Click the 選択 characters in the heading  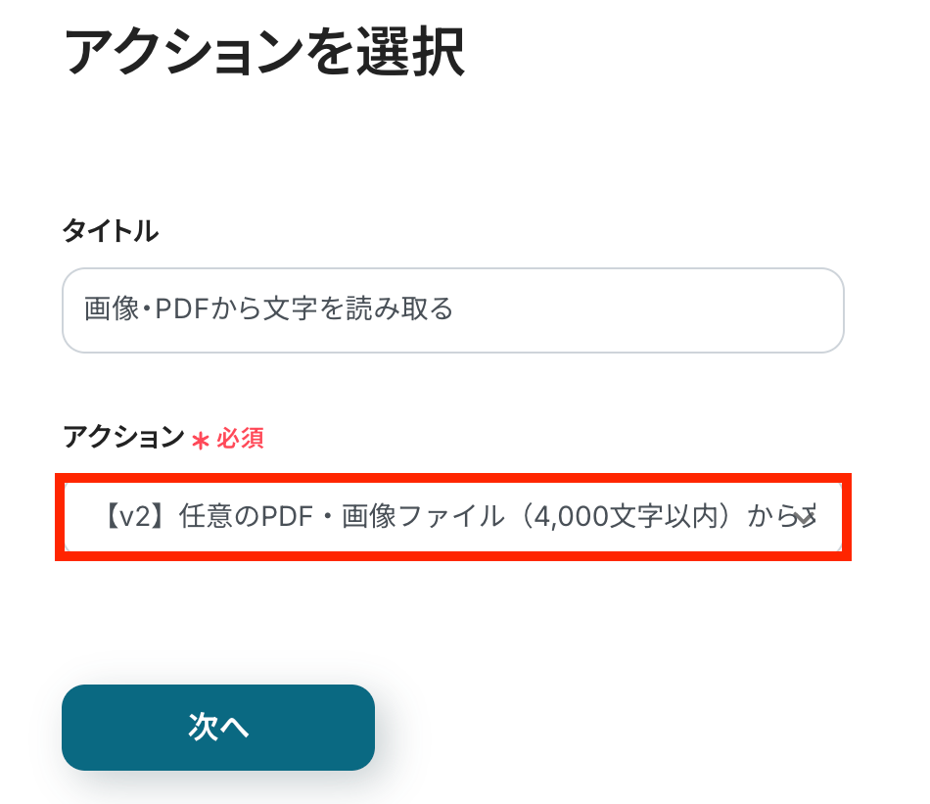(x=419, y=53)
